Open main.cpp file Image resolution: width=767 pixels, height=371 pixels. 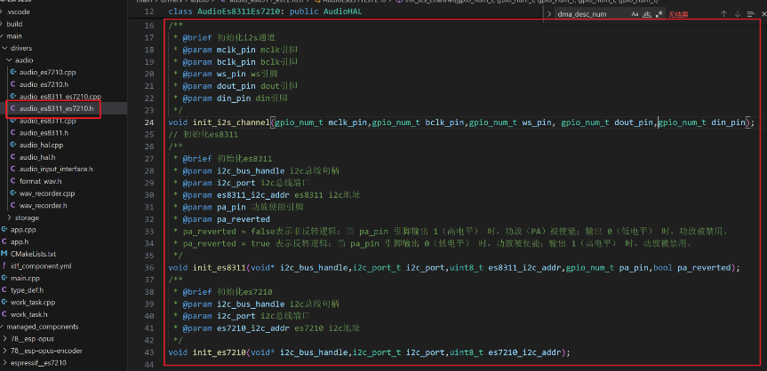25,278
